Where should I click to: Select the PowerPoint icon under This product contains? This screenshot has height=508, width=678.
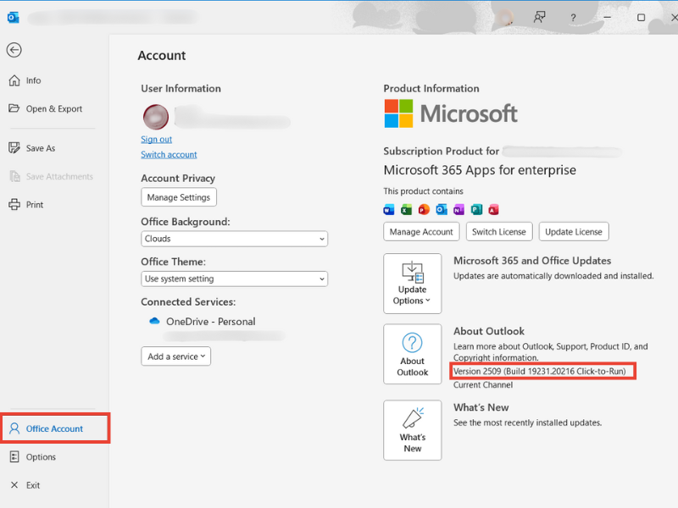click(422, 208)
